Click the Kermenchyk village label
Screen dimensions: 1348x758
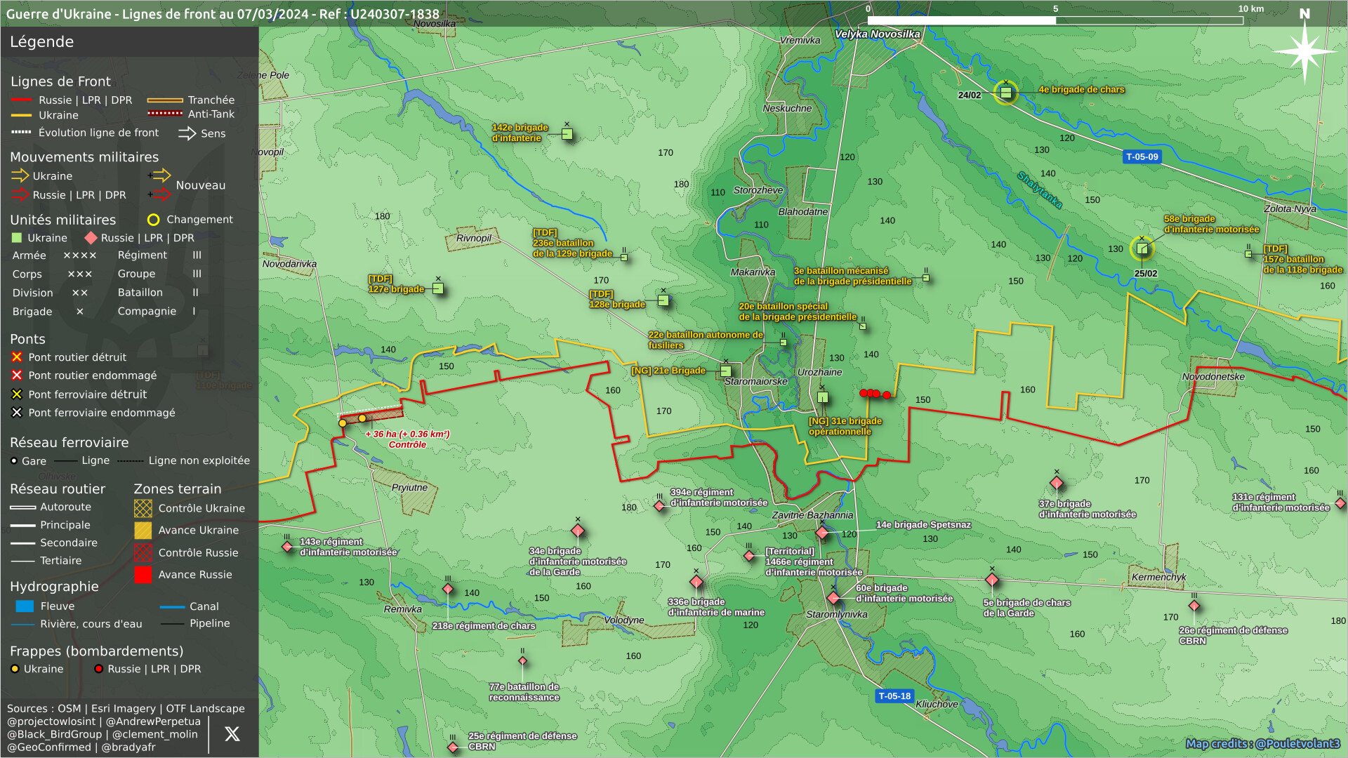click(x=1158, y=577)
